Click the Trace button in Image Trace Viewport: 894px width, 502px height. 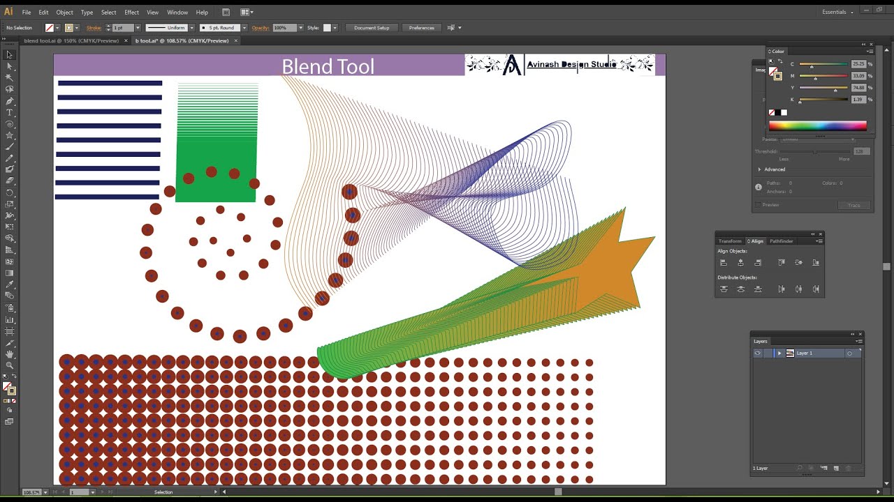coord(854,205)
